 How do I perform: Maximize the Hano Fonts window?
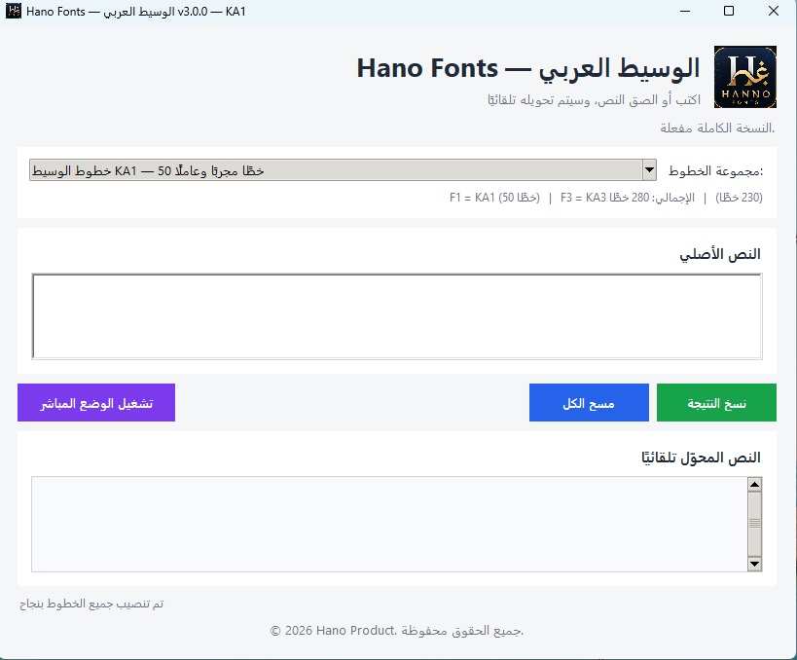(x=729, y=11)
